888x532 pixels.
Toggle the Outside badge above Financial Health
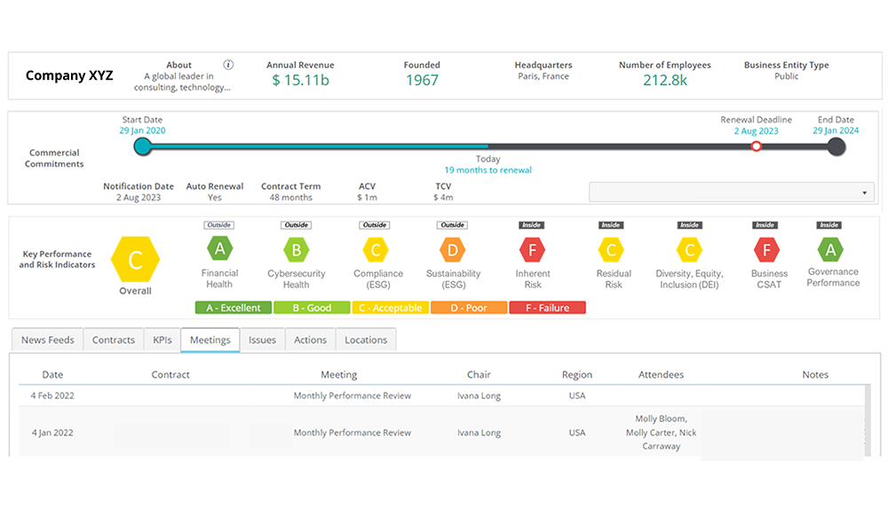click(218, 225)
